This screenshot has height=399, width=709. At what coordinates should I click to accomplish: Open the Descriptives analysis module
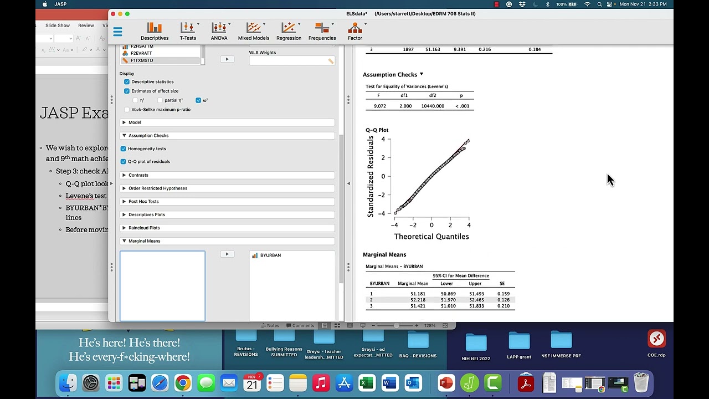point(155,32)
